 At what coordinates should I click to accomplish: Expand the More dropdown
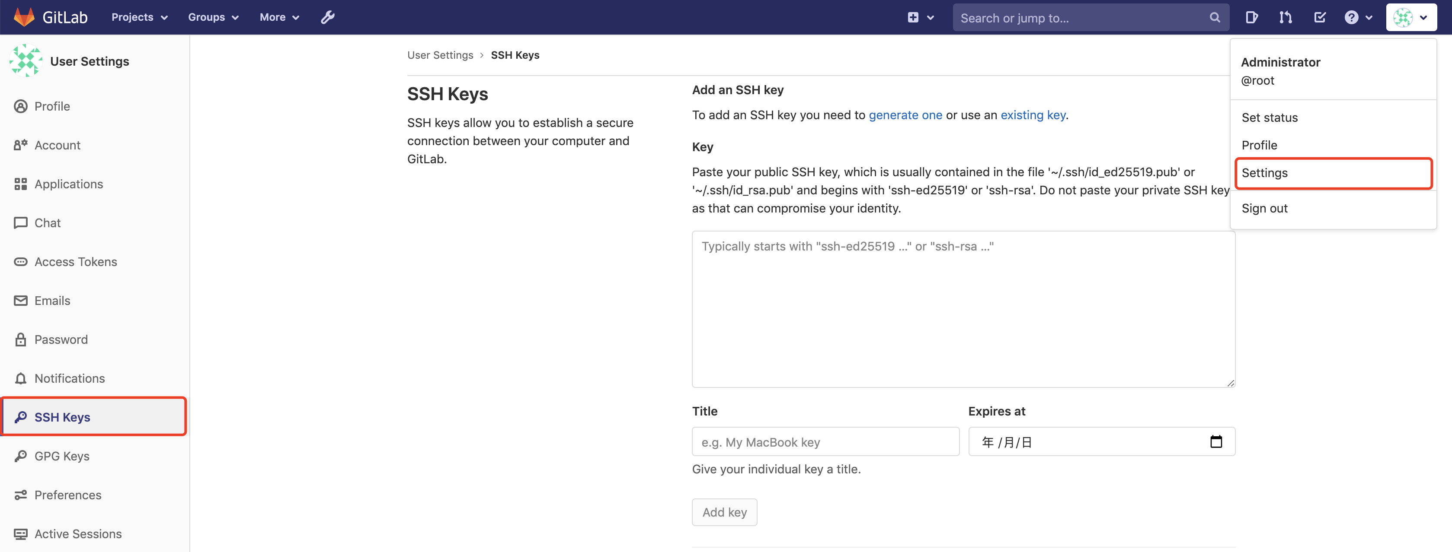tap(279, 17)
